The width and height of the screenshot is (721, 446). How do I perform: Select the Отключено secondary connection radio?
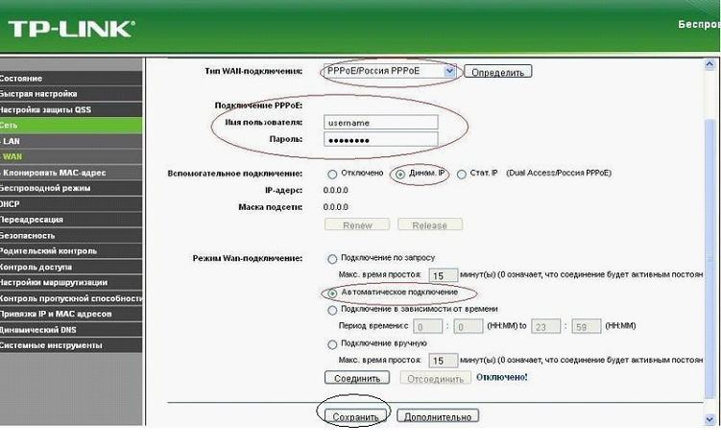[x=332, y=174]
